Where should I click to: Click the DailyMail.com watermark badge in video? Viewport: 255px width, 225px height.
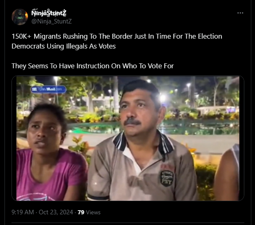(x=49, y=89)
